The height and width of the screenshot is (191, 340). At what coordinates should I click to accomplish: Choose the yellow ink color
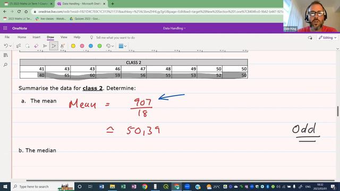point(73,46)
